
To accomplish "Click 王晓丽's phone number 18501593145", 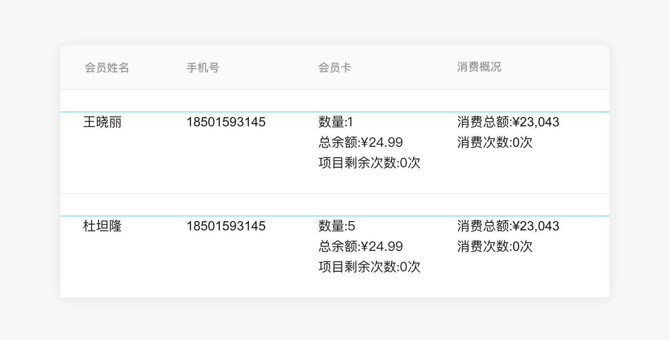I will point(226,122).
